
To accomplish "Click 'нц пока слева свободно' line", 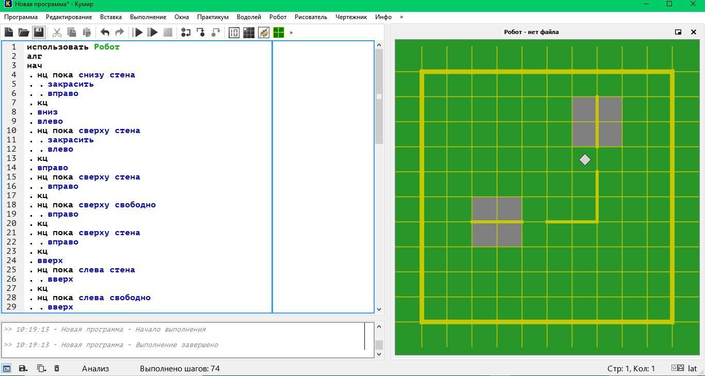I will (x=94, y=298).
